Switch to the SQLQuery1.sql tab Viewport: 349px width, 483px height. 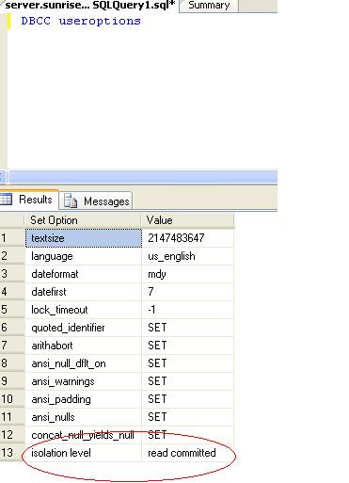point(89,6)
